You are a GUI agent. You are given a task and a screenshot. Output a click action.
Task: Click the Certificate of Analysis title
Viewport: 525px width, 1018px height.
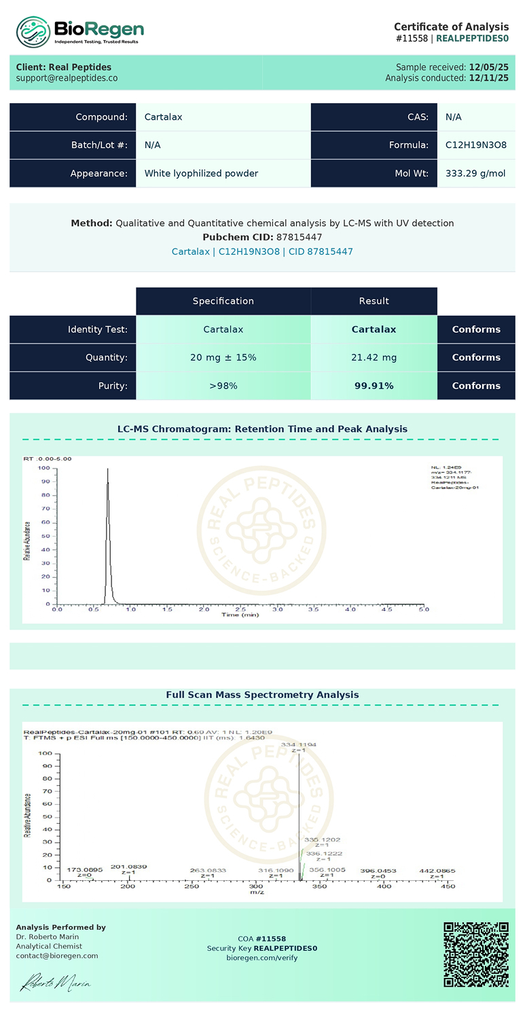pos(451,26)
